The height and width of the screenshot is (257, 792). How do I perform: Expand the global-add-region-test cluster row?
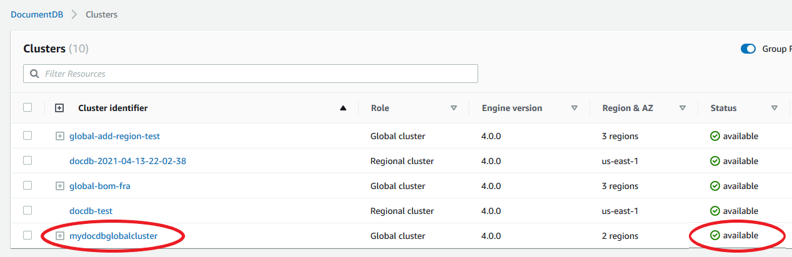click(x=60, y=136)
